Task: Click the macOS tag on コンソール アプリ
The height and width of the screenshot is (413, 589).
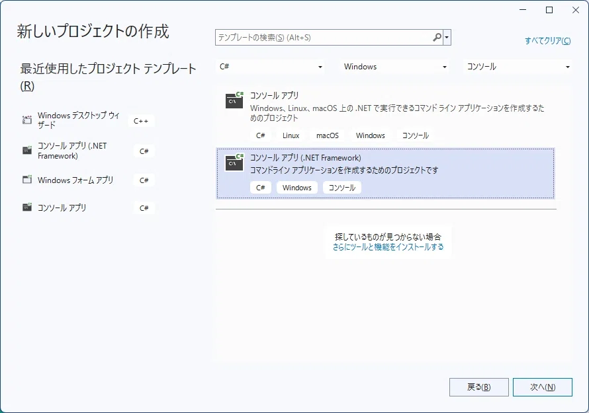Action: 327,135
